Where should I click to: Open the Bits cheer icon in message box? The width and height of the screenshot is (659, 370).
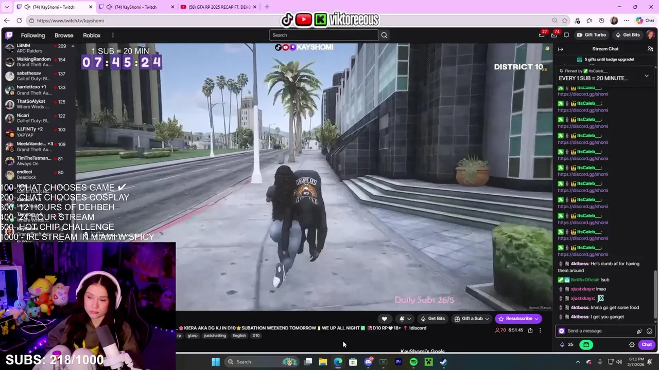pos(639,331)
